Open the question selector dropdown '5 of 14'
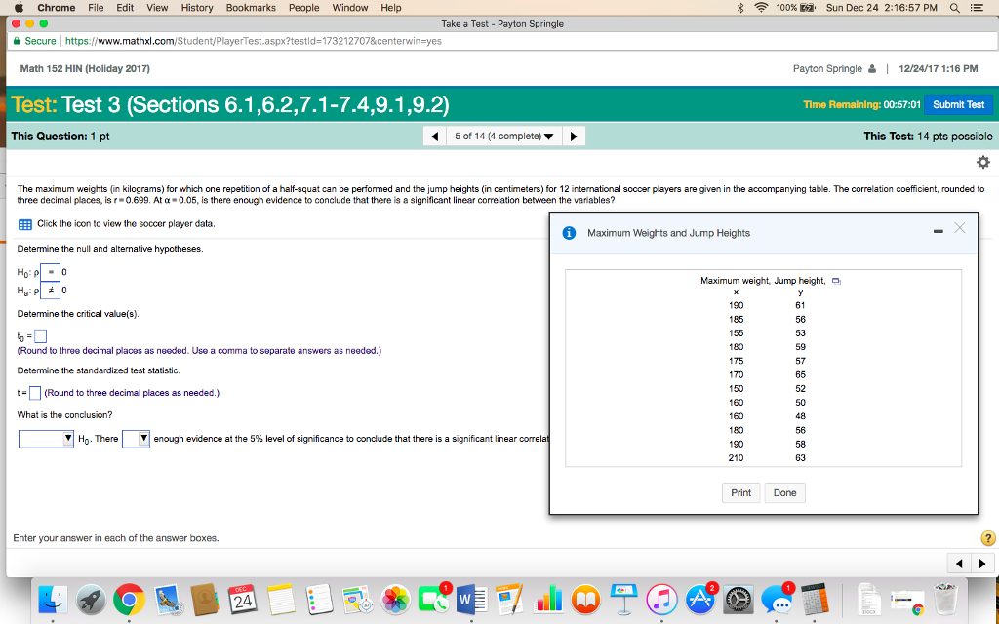 [x=503, y=136]
